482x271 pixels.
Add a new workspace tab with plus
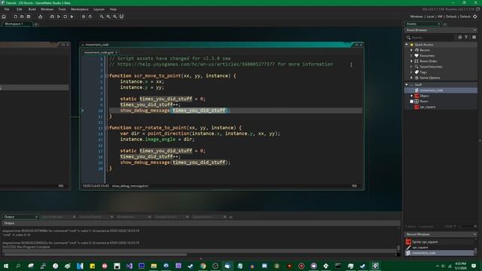[x=36, y=24]
